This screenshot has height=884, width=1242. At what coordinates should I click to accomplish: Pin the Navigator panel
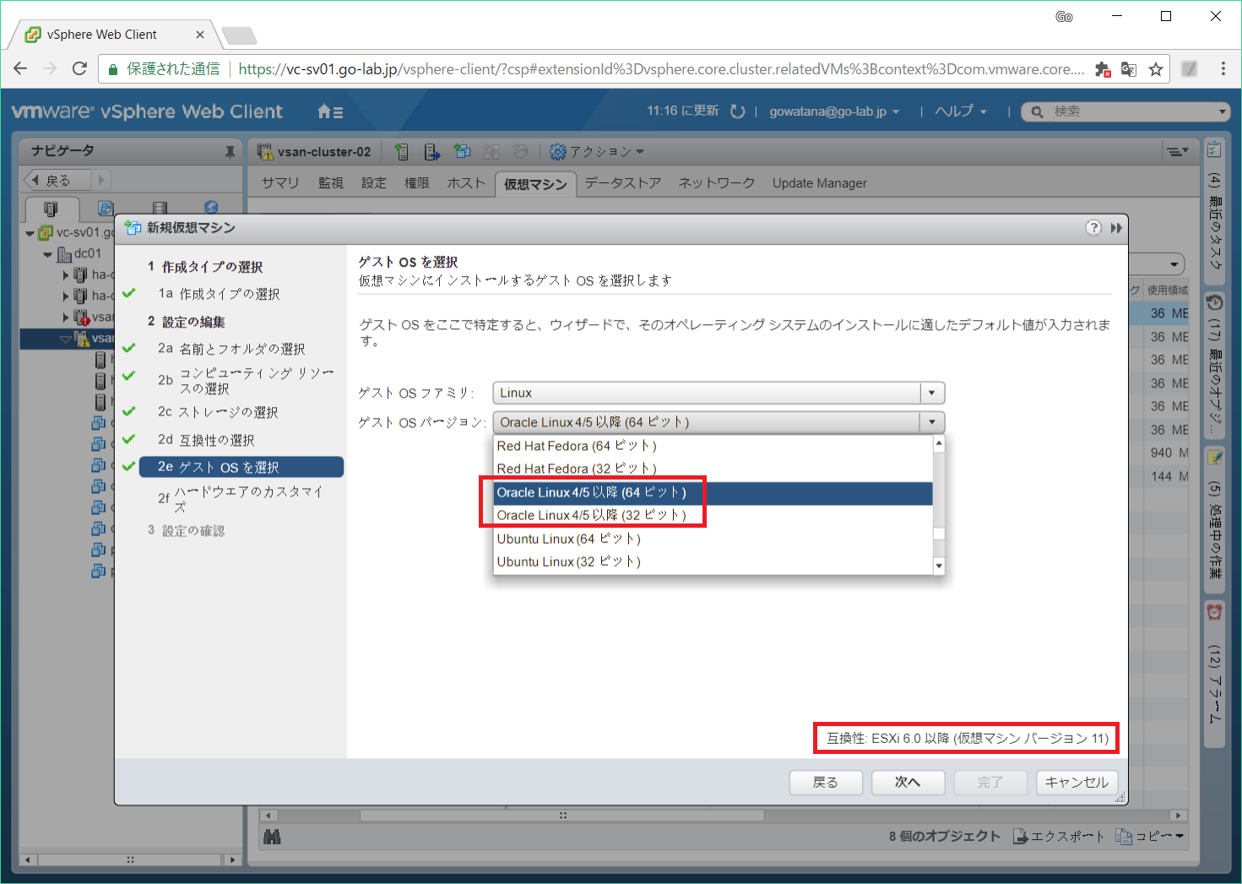tap(230, 152)
